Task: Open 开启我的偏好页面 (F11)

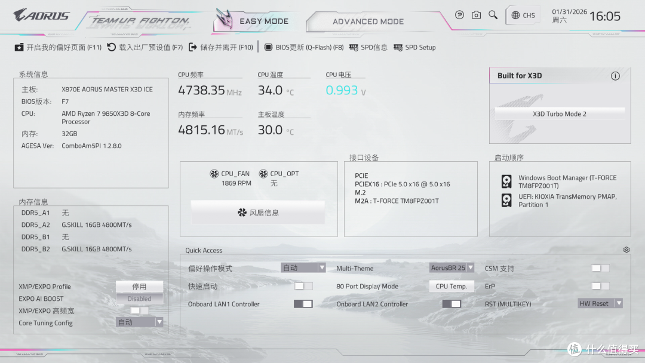Action: (58, 47)
